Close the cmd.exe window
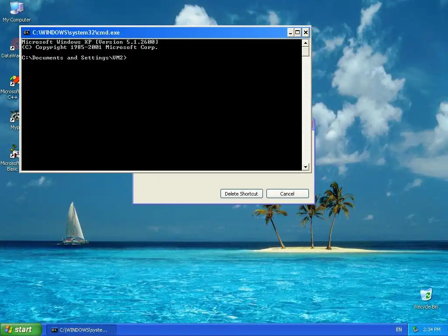Viewport: 448px width, 336px height. tap(305, 32)
